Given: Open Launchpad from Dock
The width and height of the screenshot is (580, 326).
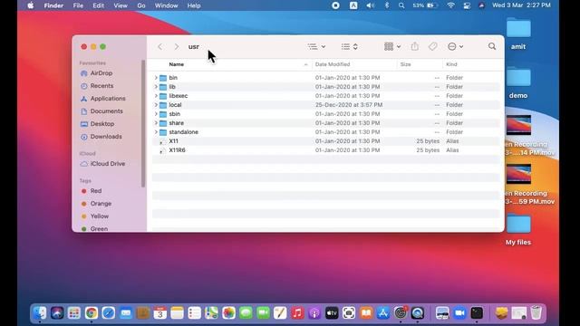Looking at the screenshot, I should (x=74, y=313).
